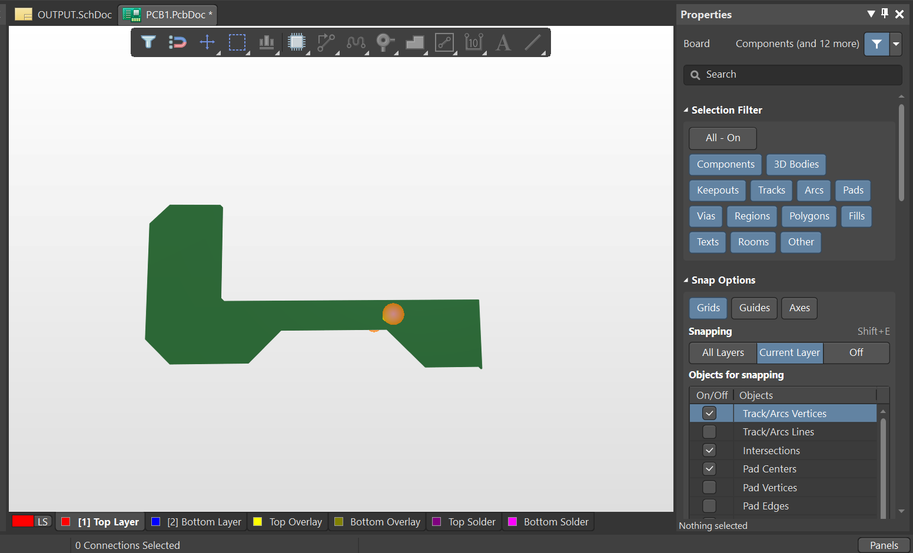Start the Interactive Routing tool
This screenshot has width=913, height=553.
[x=326, y=42]
